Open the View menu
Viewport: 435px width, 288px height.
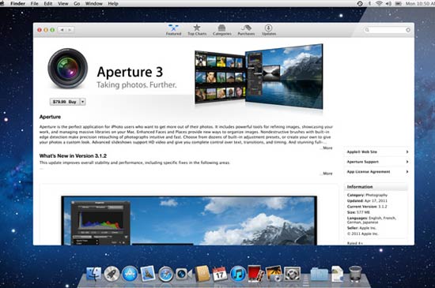(63, 4)
